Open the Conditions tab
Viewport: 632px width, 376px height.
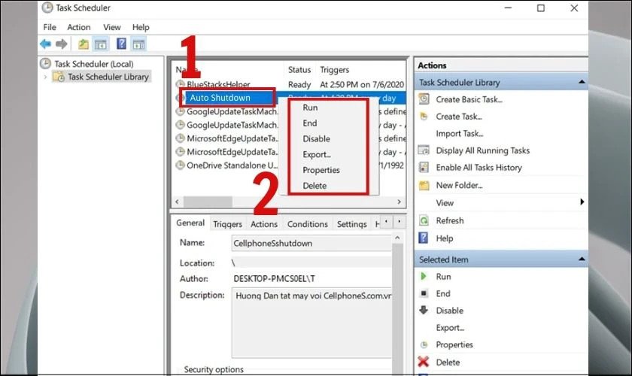pos(307,224)
